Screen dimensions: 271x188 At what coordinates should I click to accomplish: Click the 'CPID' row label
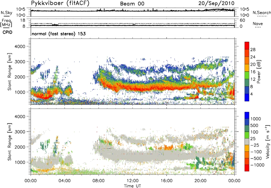pos(7,32)
